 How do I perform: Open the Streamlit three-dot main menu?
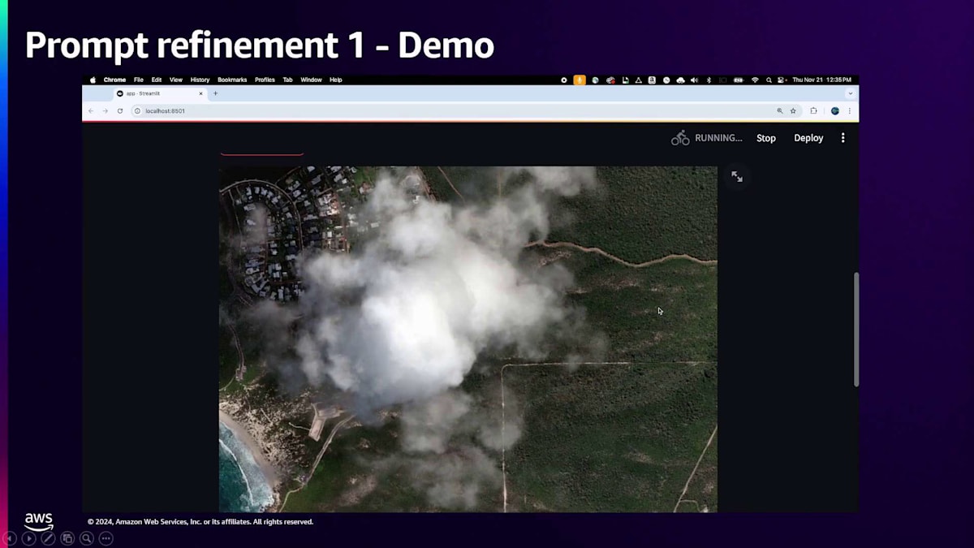(x=843, y=138)
